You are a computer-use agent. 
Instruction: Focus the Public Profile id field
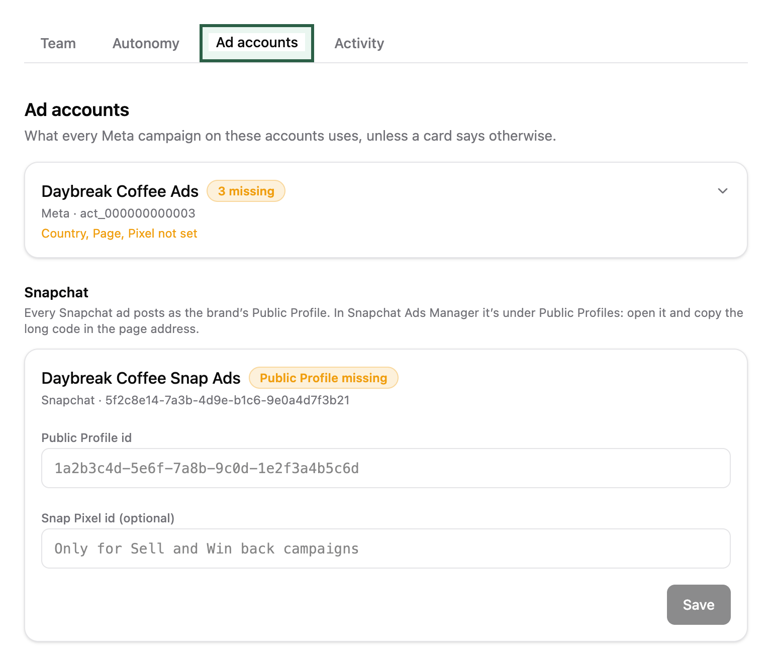(x=386, y=468)
